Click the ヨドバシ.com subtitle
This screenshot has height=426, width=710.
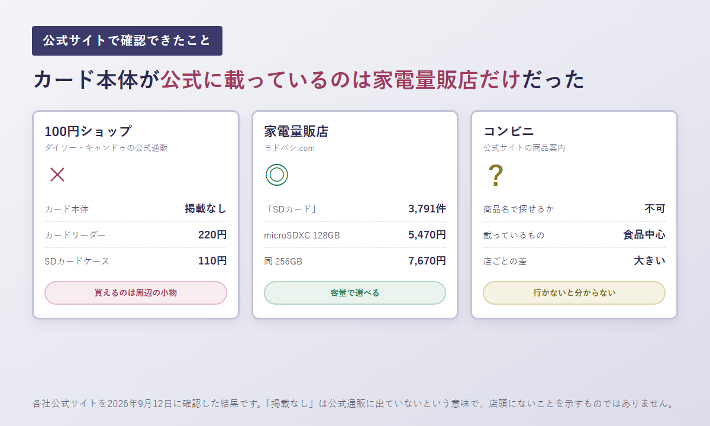[289, 148]
